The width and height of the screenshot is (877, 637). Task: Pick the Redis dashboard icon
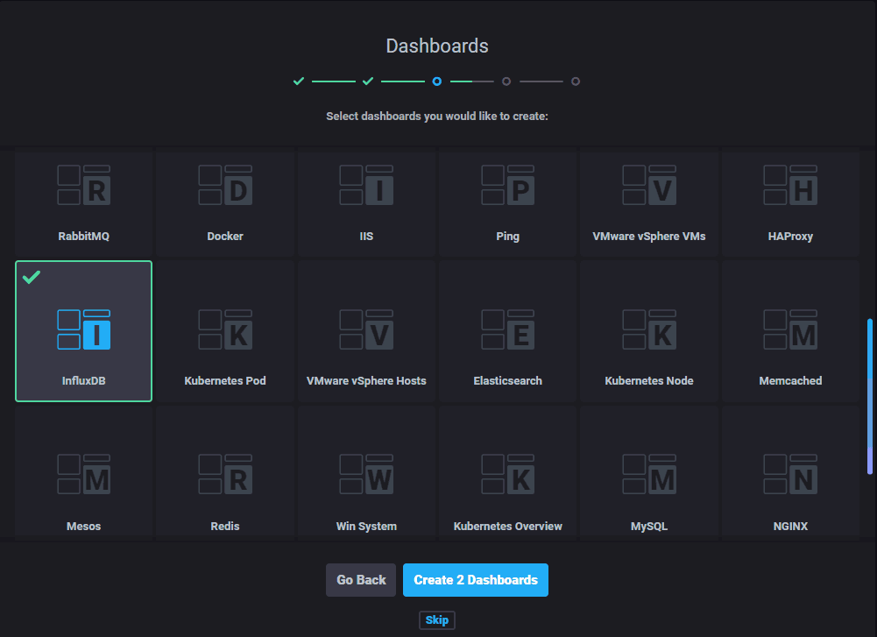(x=225, y=474)
